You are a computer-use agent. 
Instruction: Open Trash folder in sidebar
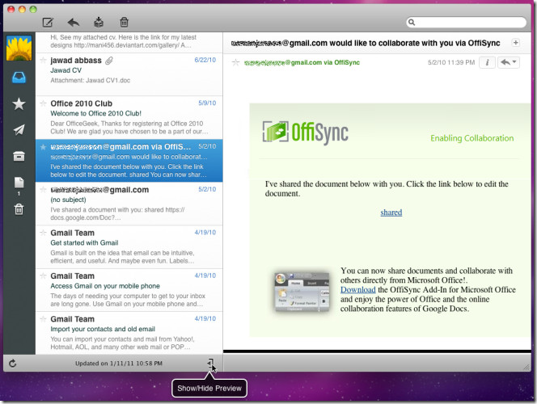pyautogui.click(x=19, y=209)
